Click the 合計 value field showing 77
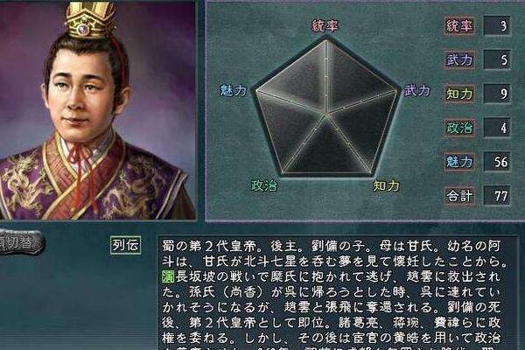The width and height of the screenshot is (525, 350). (497, 196)
